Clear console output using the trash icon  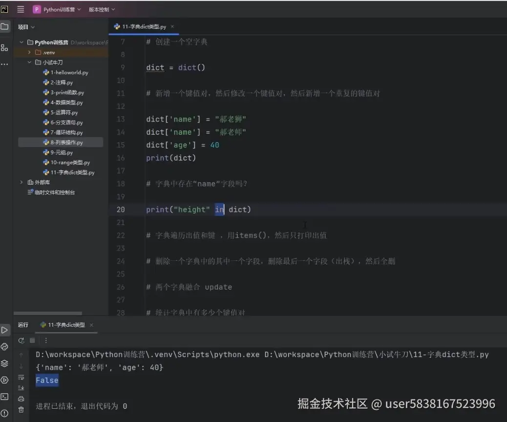[21, 409]
